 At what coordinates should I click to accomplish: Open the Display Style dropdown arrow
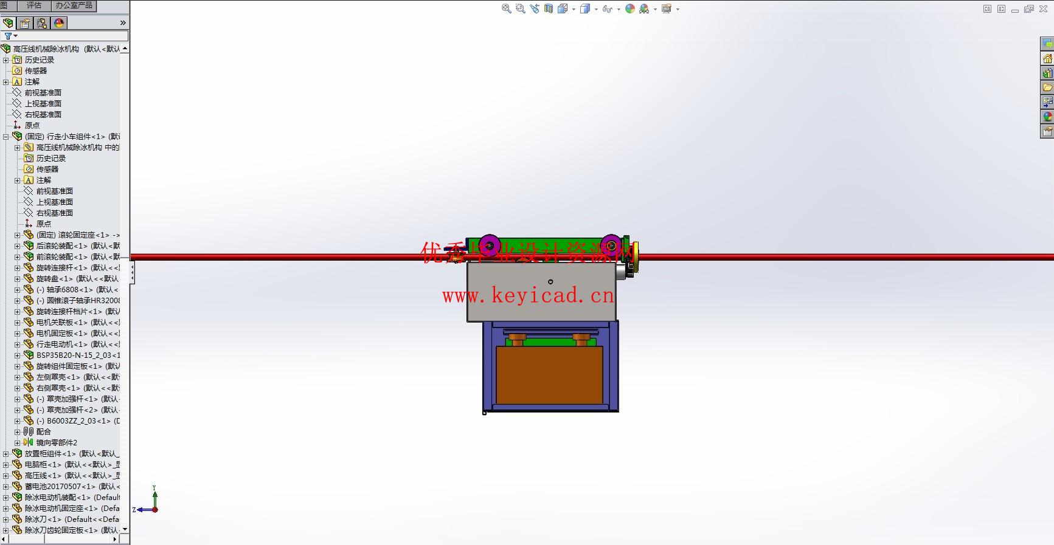[596, 9]
